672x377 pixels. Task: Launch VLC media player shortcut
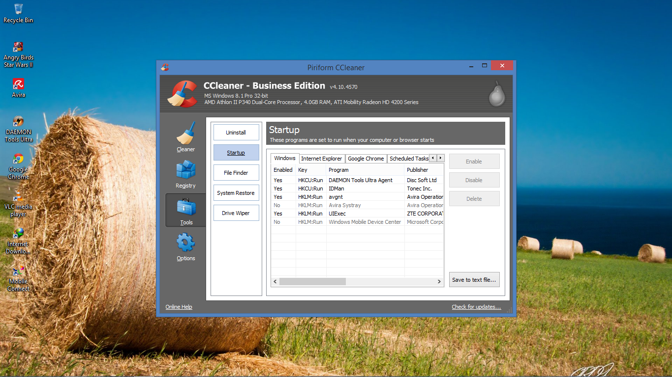(x=18, y=203)
